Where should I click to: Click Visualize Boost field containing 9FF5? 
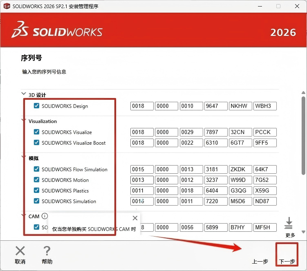click(265, 143)
